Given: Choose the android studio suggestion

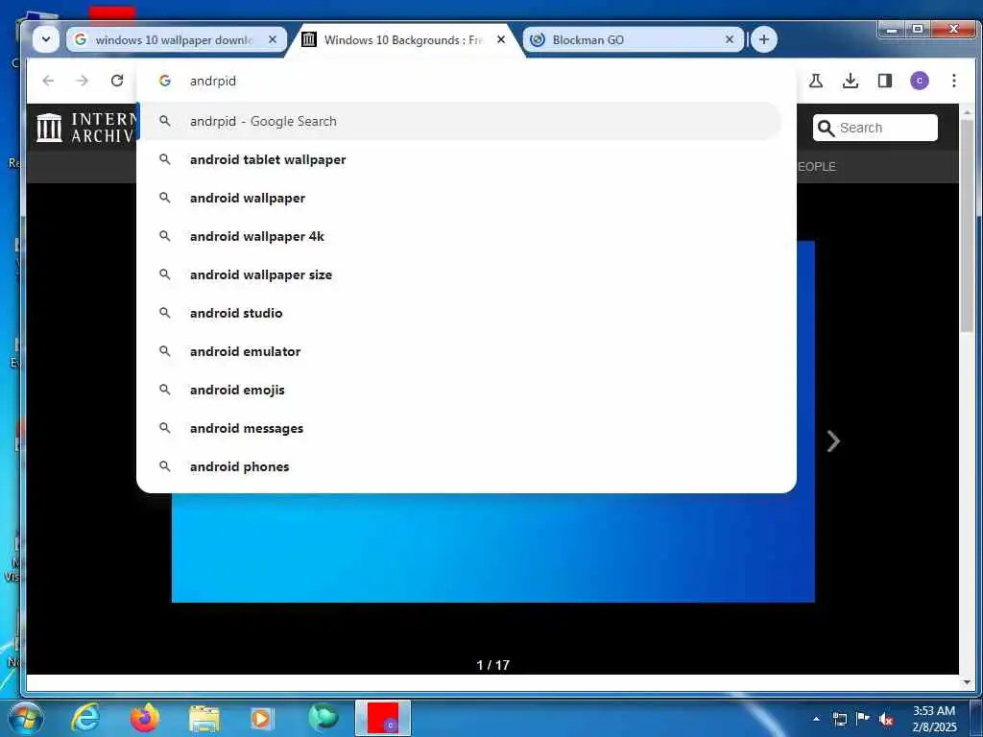Looking at the screenshot, I should (460, 313).
